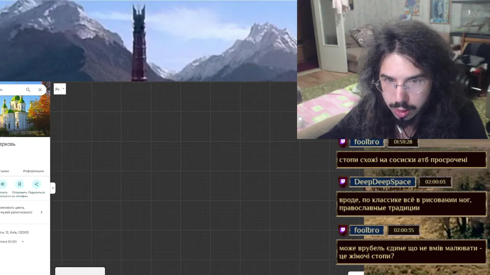Click the Отправить на телефон icon
The width and height of the screenshot is (490, 275).
tap(20, 184)
